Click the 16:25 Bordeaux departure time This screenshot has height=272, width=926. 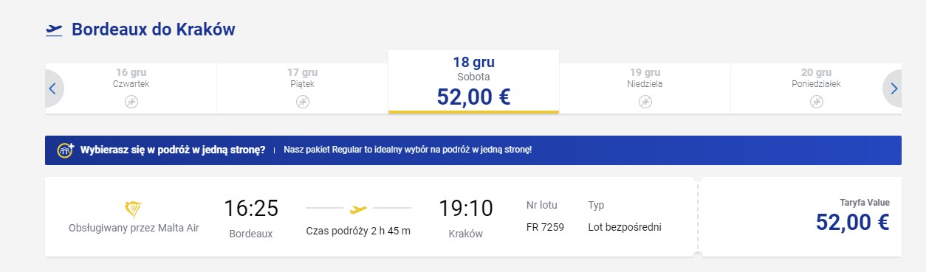tap(251, 209)
